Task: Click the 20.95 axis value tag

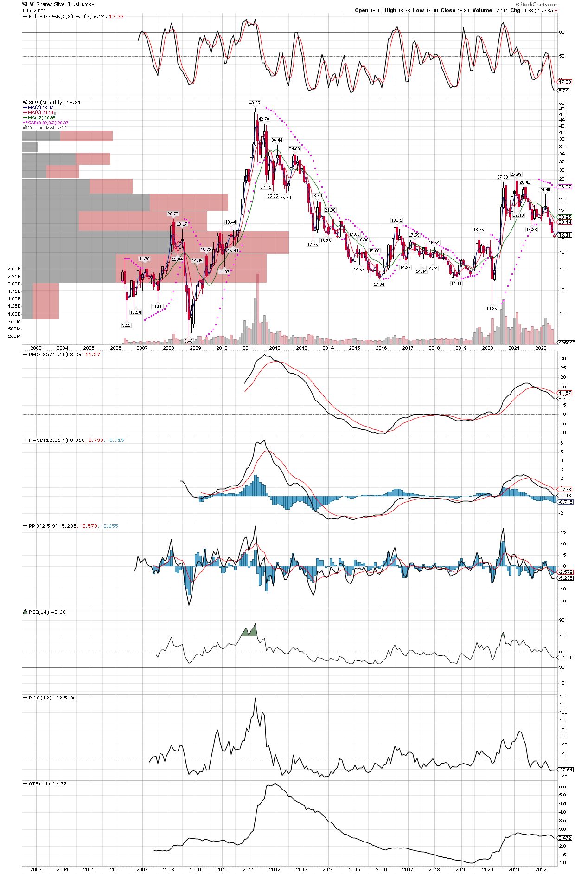Action: (x=565, y=217)
